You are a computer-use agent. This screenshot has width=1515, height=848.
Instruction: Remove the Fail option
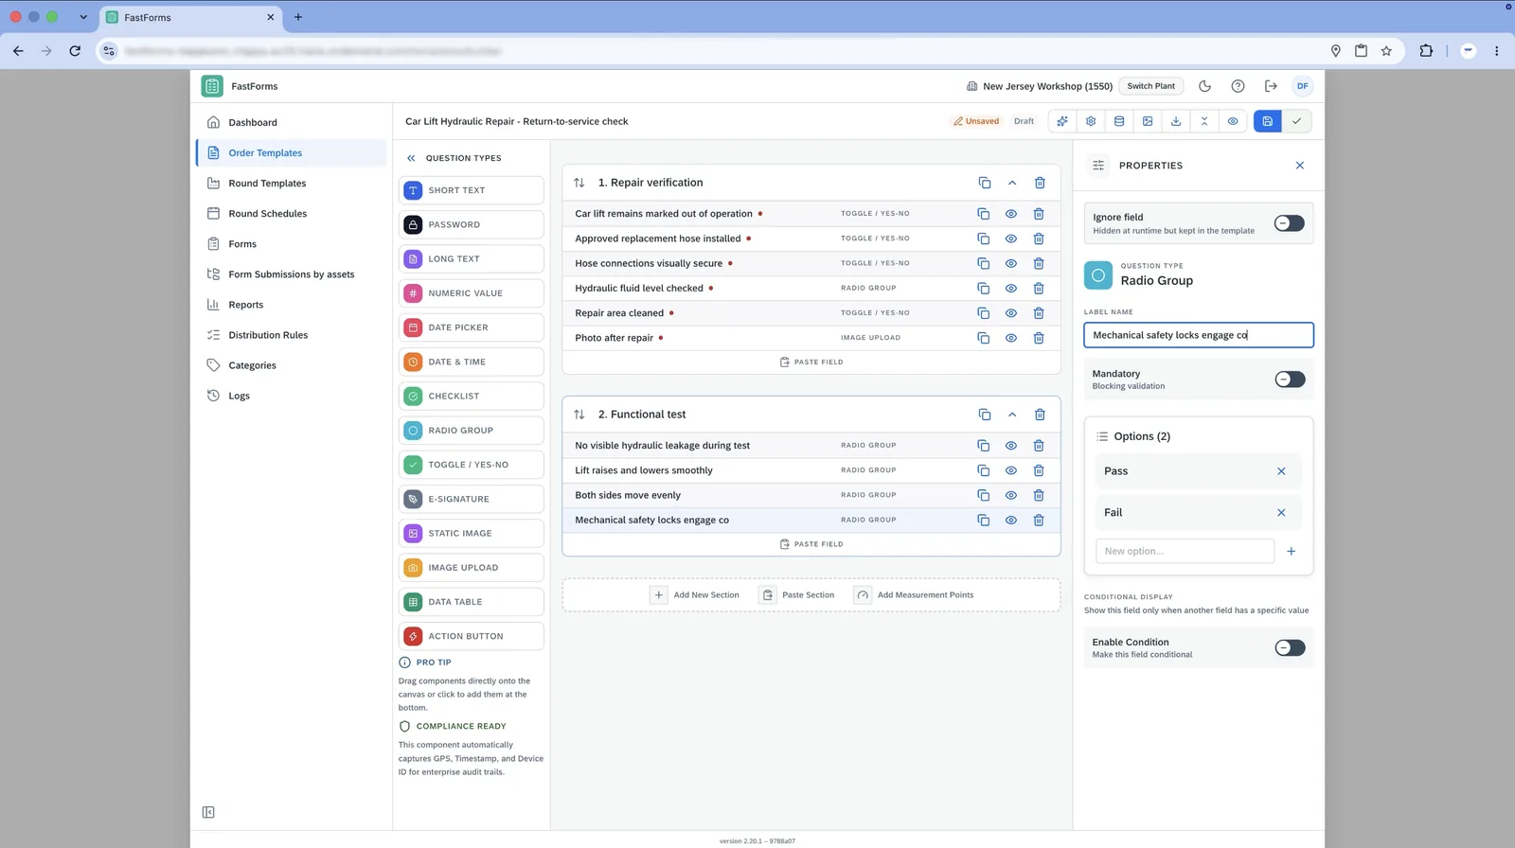(x=1281, y=513)
